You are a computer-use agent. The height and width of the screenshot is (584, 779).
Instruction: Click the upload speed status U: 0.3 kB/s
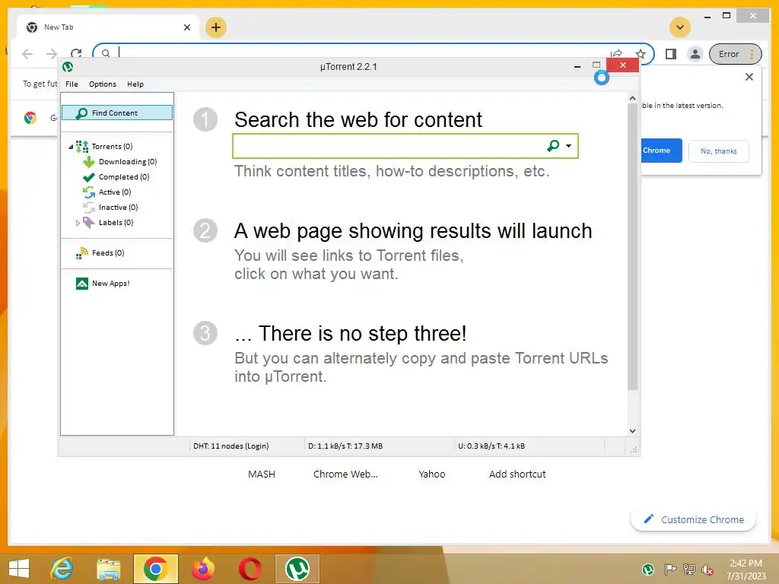tap(491, 446)
